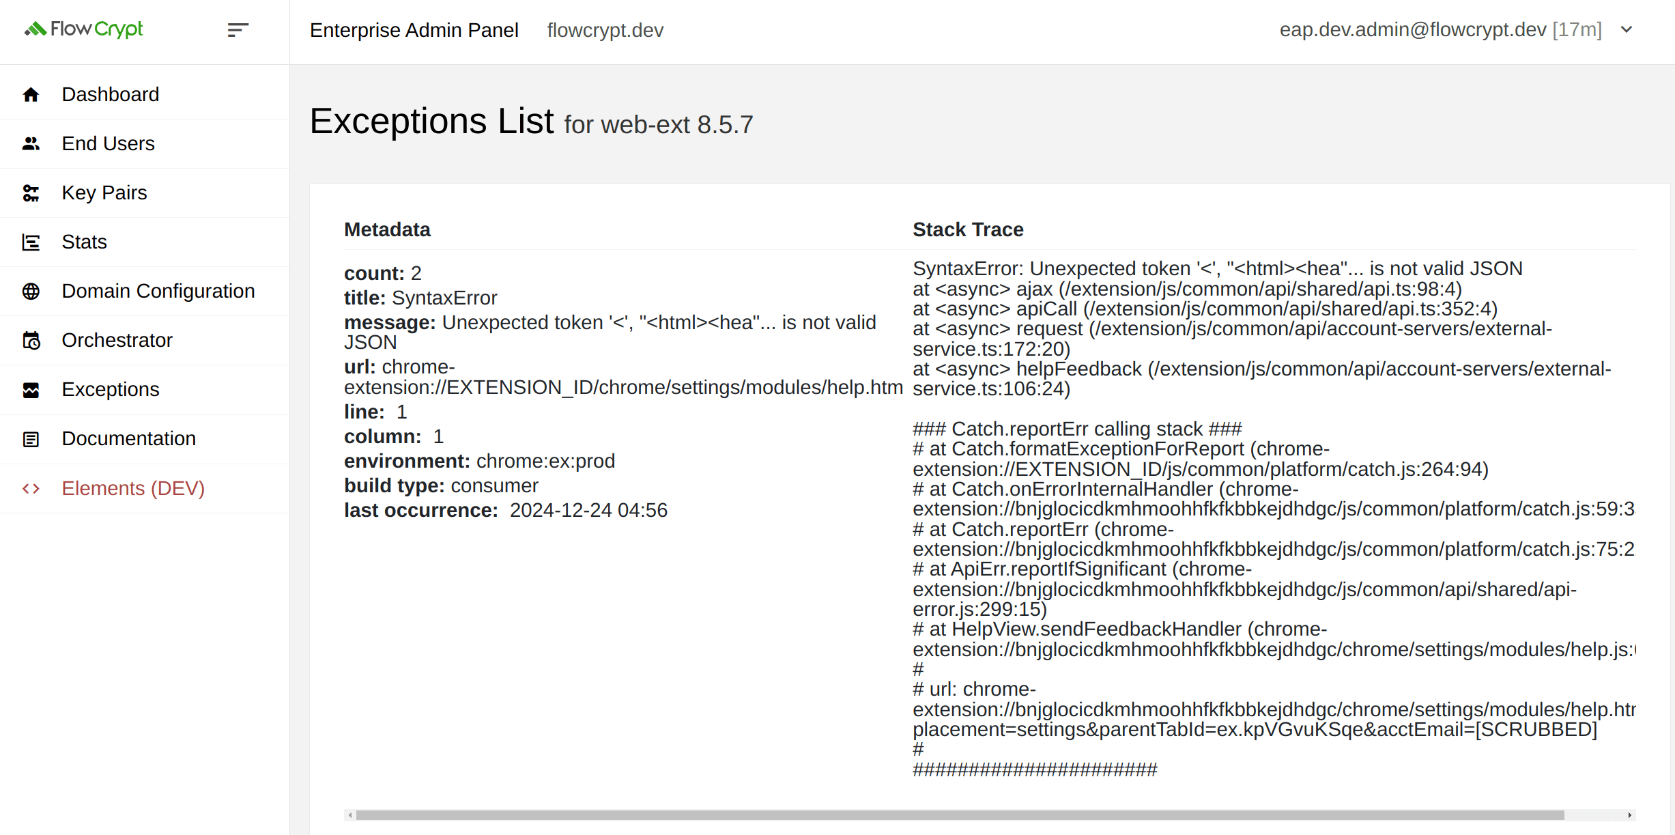Click the Exceptions menu item
Screen dimensions: 1675x835
(111, 389)
